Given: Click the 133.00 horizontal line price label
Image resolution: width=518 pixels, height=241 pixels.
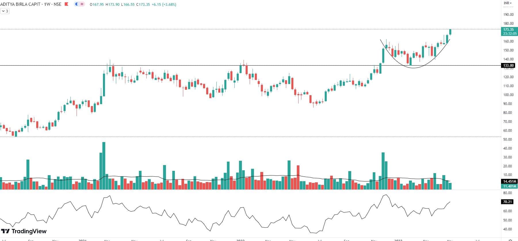Looking at the screenshot, I should coord(509,66).
